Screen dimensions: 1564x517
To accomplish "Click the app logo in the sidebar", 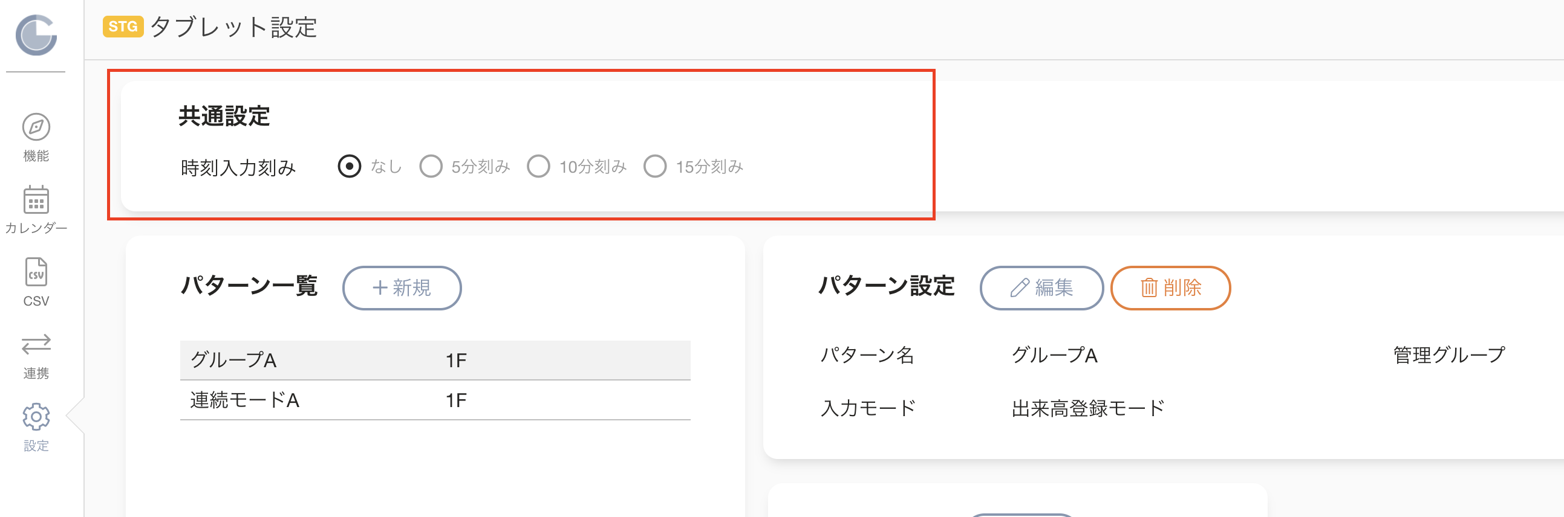I will pos(36,35).
